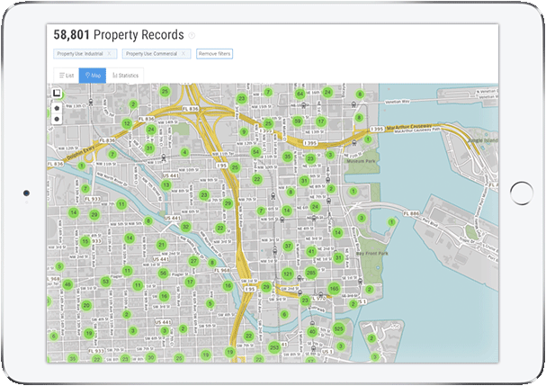The height and width of the screenshot is (386, 546).
Task: Open the Statistics tab
Action: (125, 76)
